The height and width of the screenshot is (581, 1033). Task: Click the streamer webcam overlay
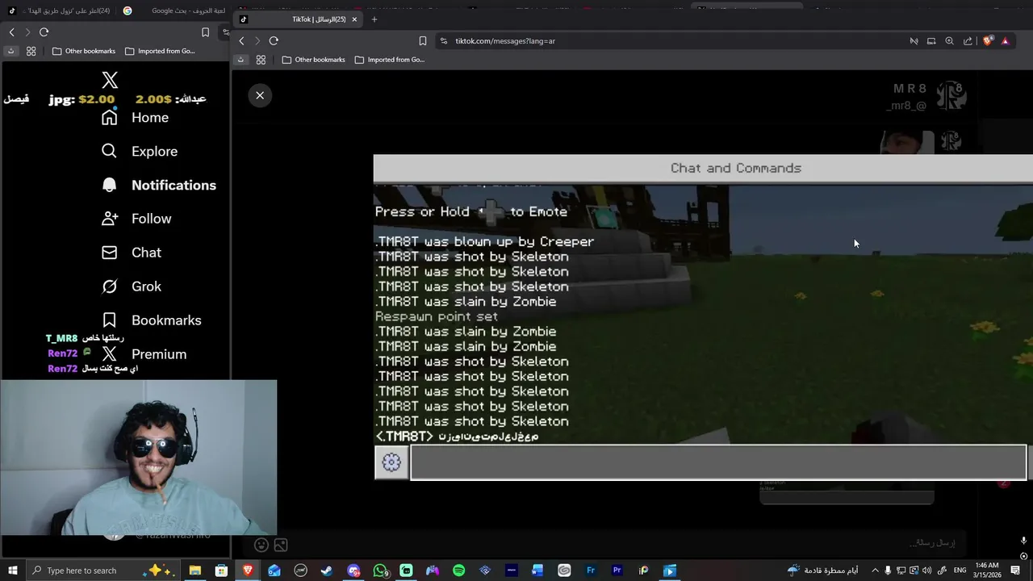coord(139,457)
